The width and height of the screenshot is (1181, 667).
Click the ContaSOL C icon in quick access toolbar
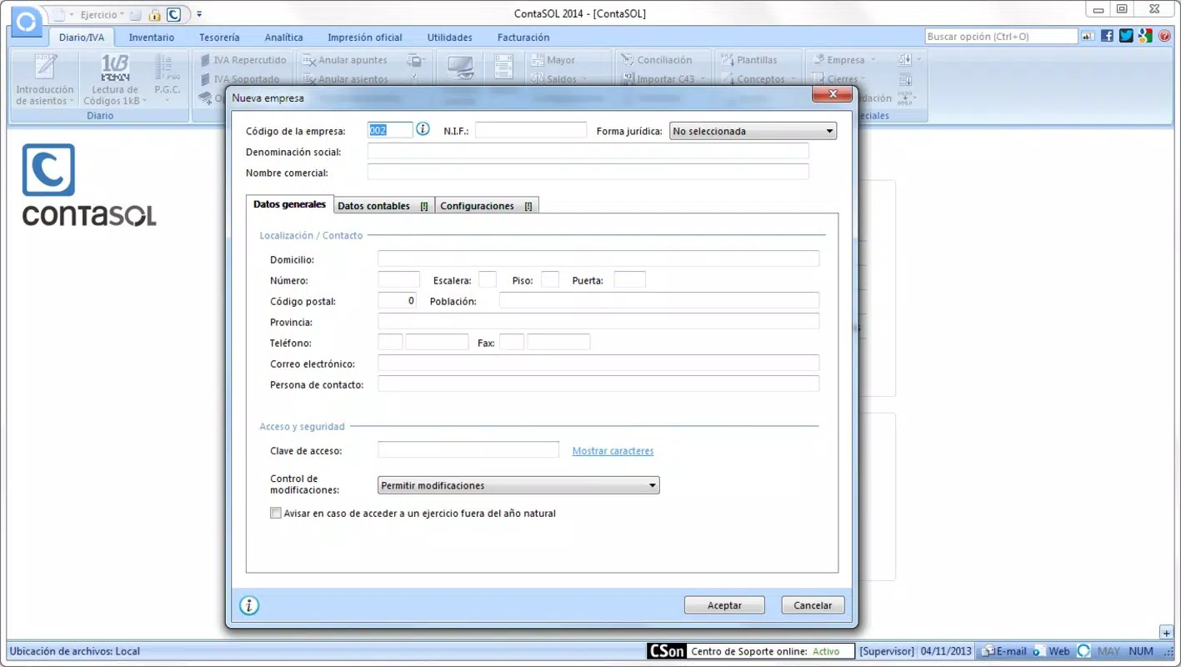[x=173, y=15]
